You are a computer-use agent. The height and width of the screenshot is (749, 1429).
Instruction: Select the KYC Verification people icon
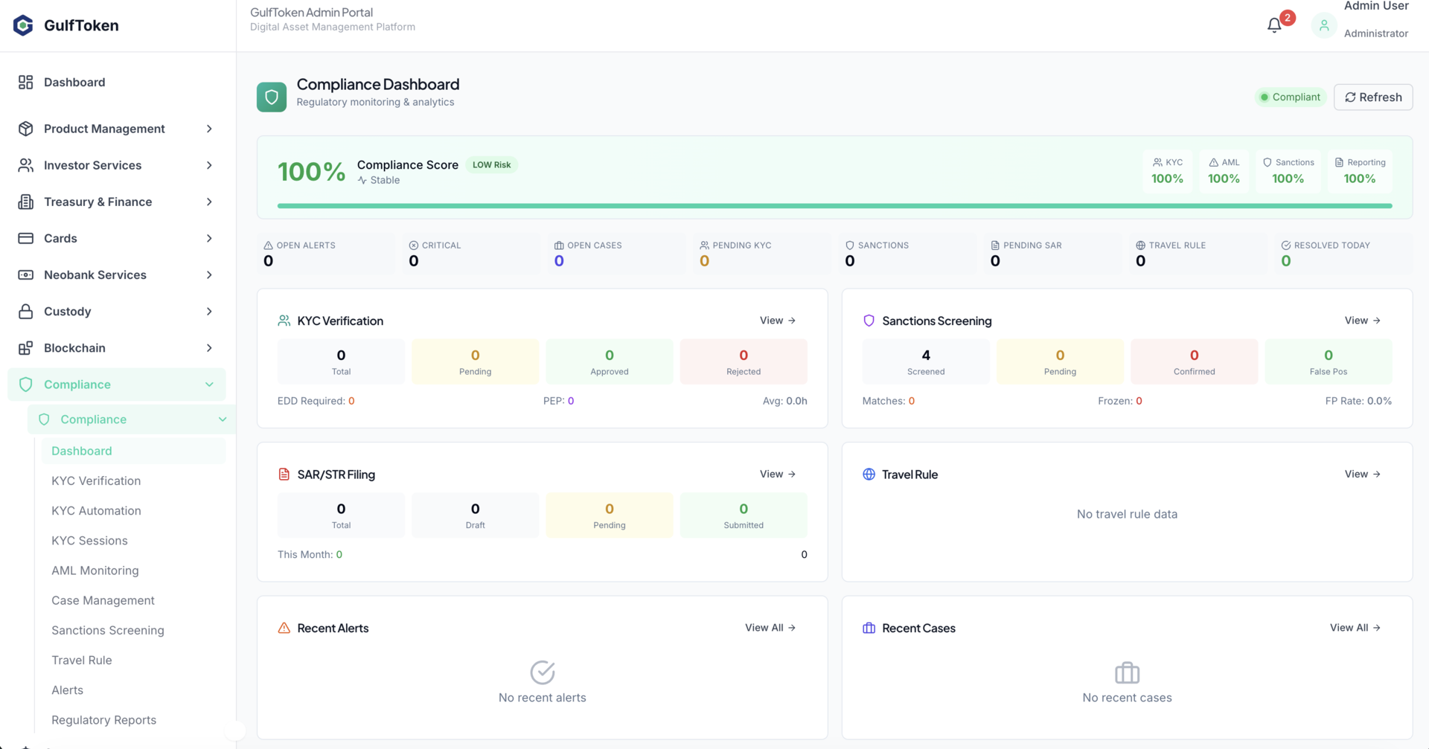pos(283,321)
